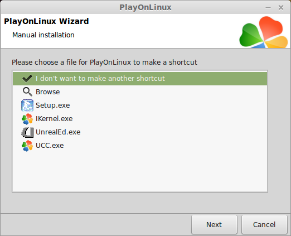Click the UnrealEd.exe U logo icon
This screenshot has width=291, height=236.
(27, 132)
